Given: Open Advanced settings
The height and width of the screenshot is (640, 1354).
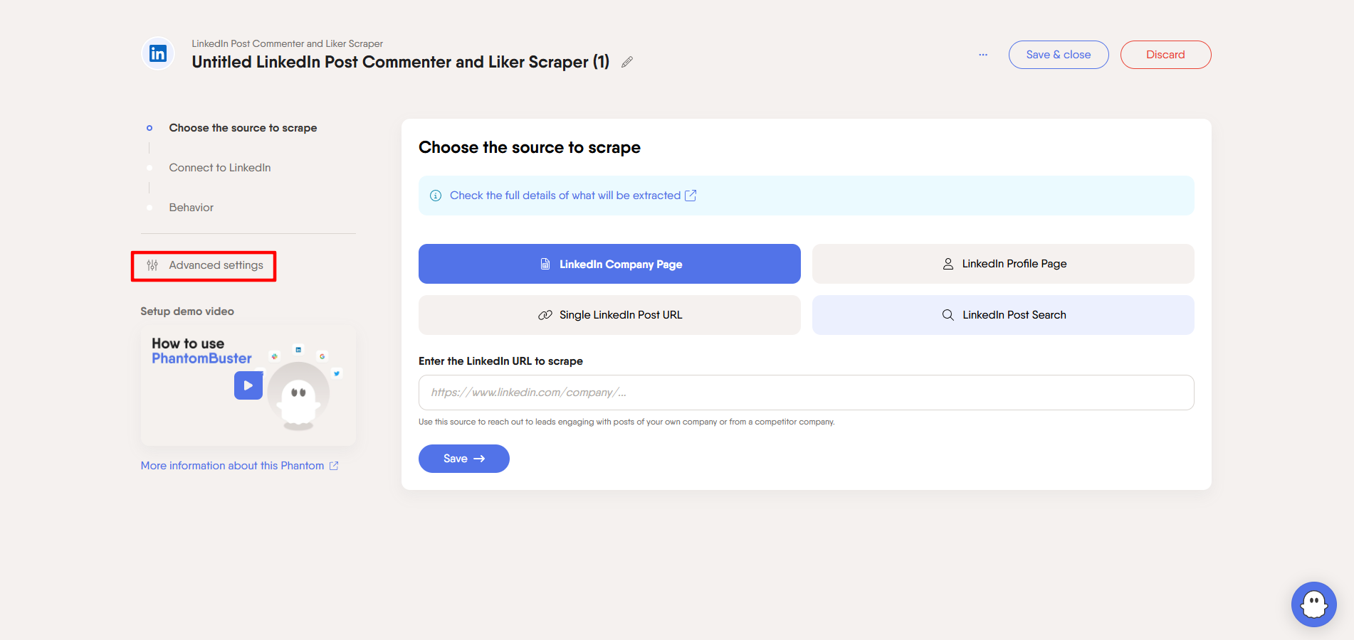Looking at the screenshot, I should point(205,265).
